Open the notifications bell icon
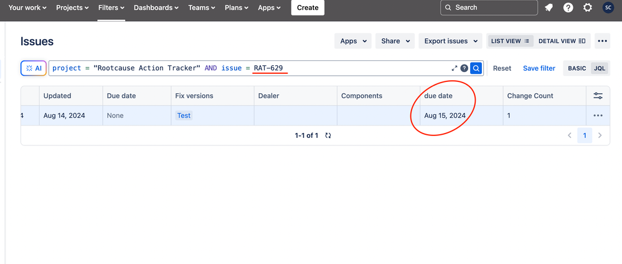Screen dimensions: 622x264 coord(549,7)
